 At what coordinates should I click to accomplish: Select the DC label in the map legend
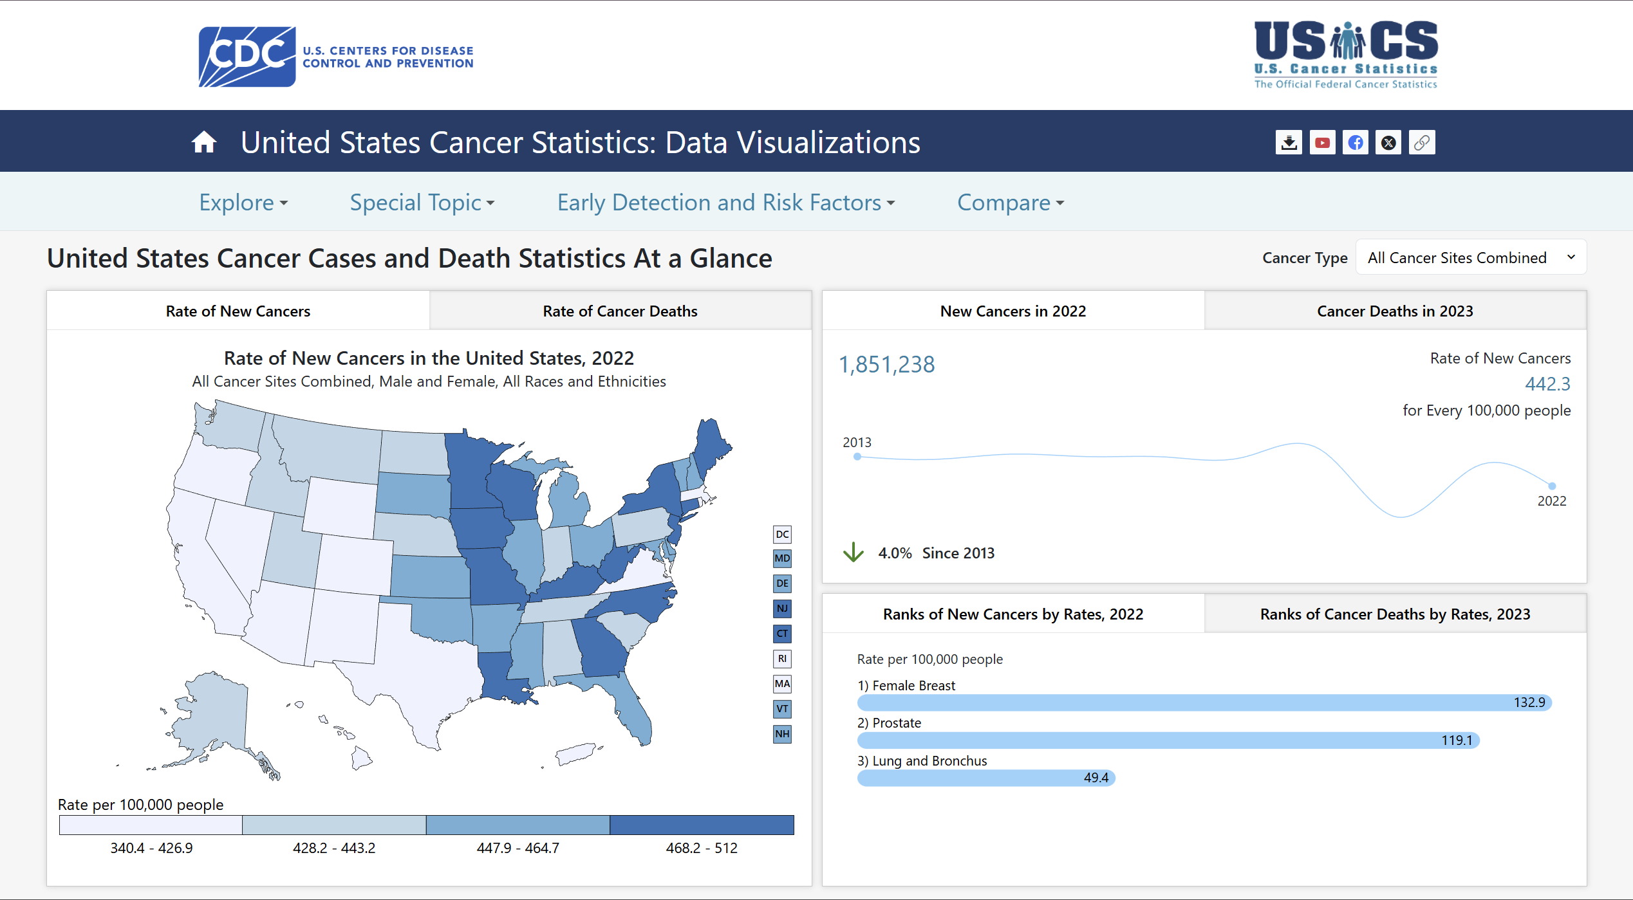(x=781, y=534)
